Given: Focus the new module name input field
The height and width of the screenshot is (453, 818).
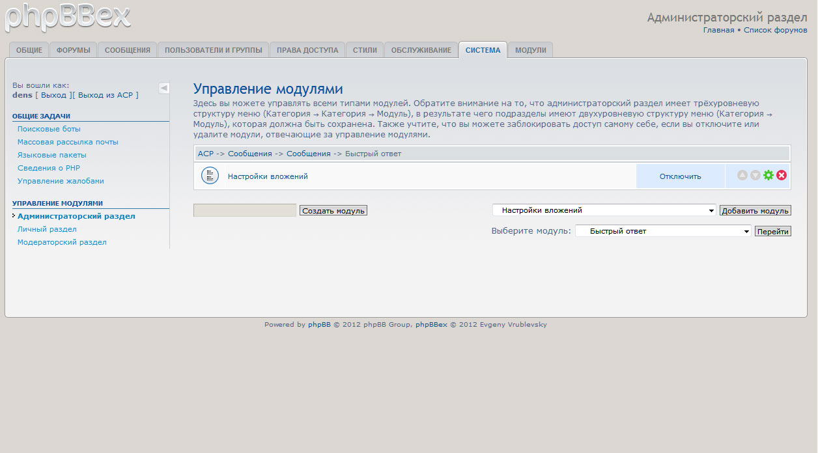Looking at the screenshot, I should coord(245,210).
